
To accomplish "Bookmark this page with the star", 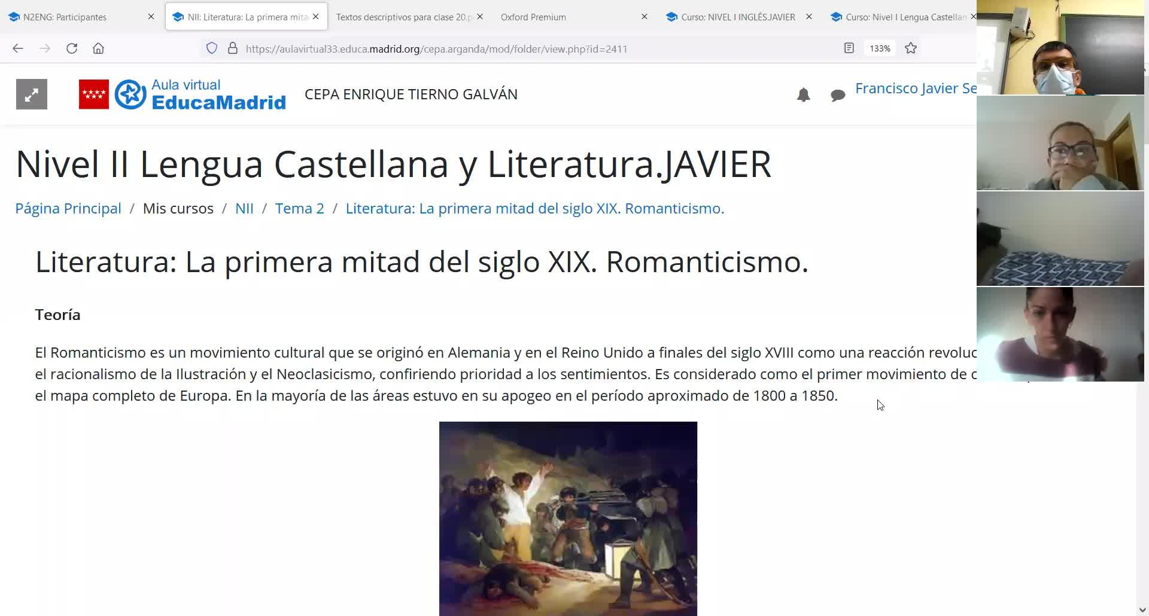I will (x=911, y=48).
